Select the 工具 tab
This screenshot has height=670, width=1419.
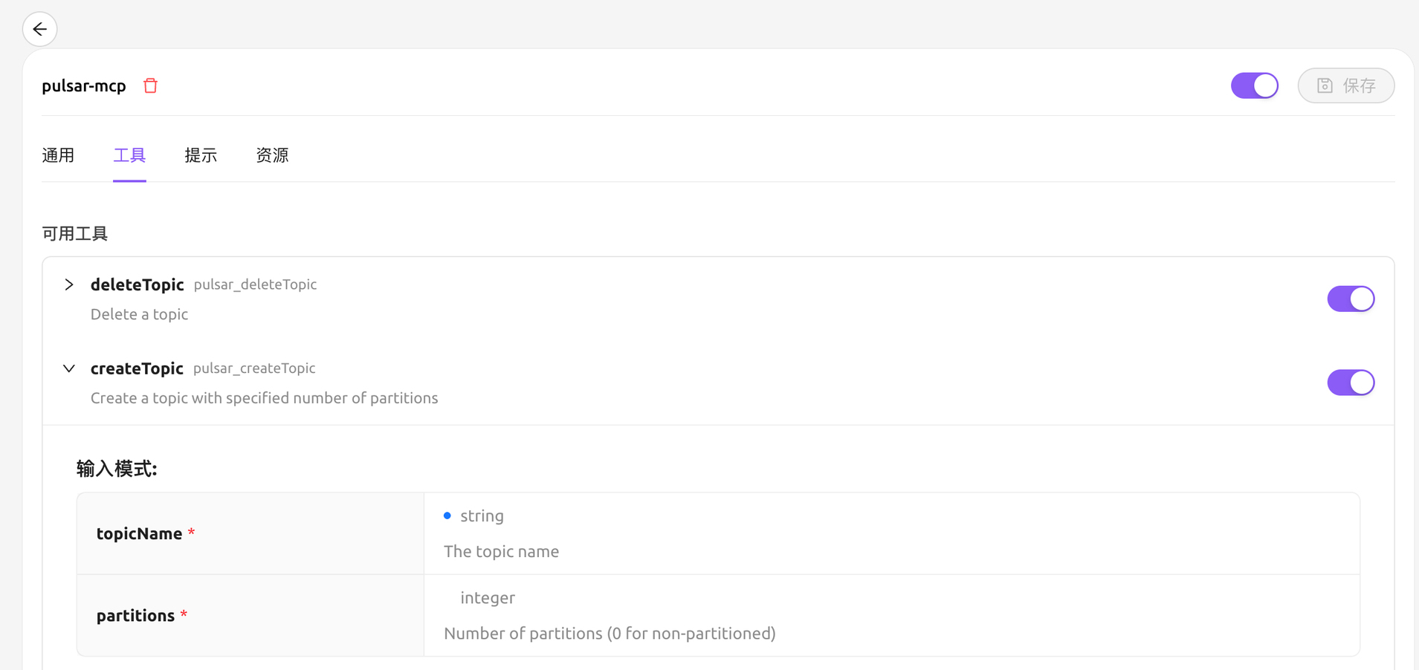click(129, 155)
